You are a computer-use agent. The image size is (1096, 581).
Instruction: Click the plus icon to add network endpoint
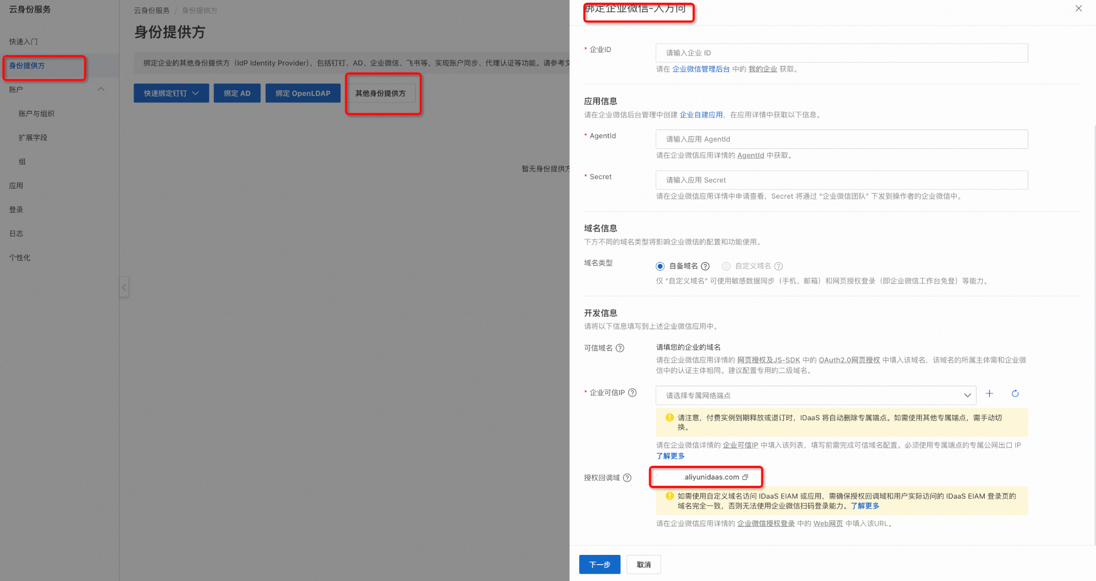[x=990, y=394]
